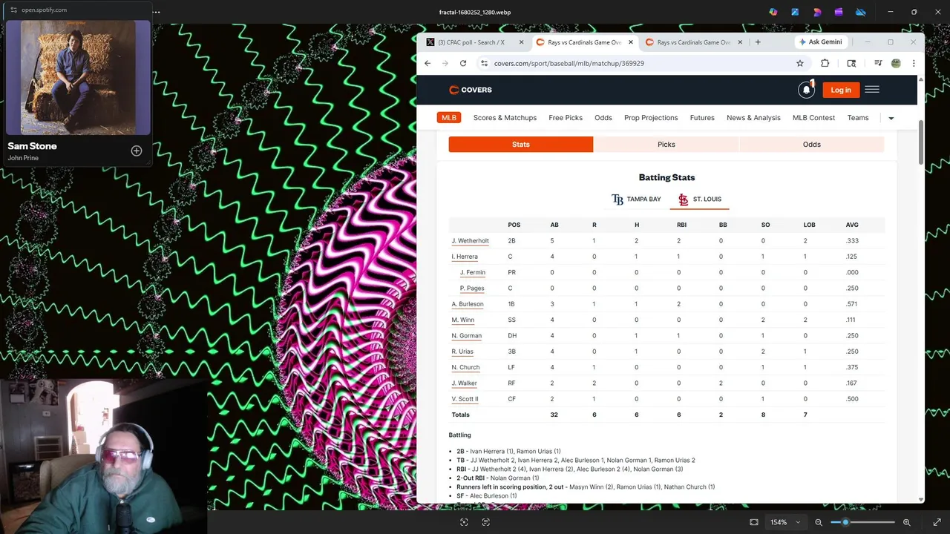Image resolution: width=950 pixels, height=534 pixels.
Task: Reload the Covers page
Action: (x=463, y=63)
